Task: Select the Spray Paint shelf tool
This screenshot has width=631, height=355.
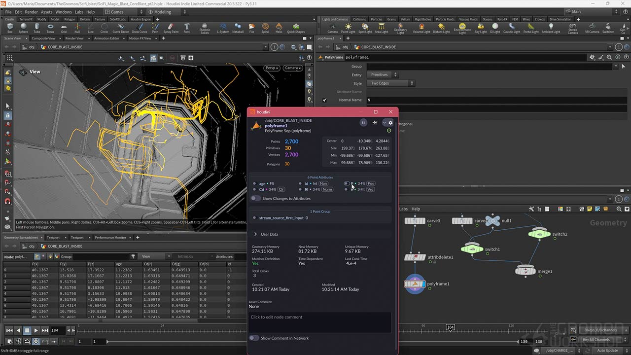Action: (x=171, y=28)
